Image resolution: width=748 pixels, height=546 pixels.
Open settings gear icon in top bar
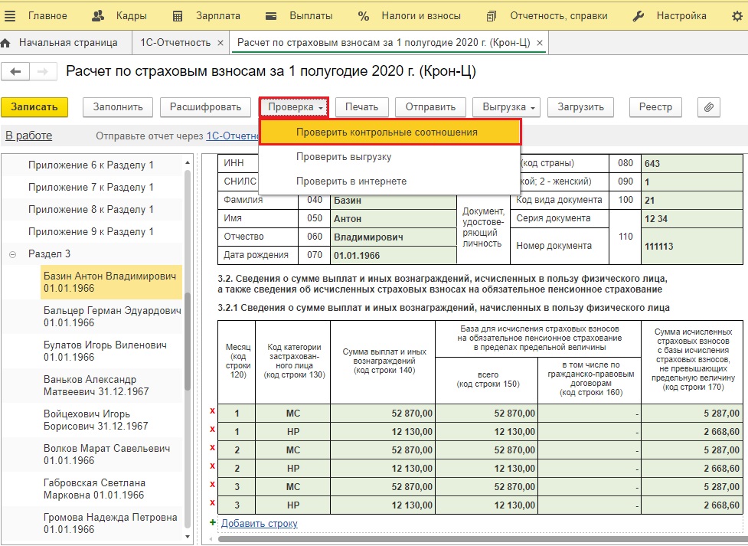coord(737,16)
